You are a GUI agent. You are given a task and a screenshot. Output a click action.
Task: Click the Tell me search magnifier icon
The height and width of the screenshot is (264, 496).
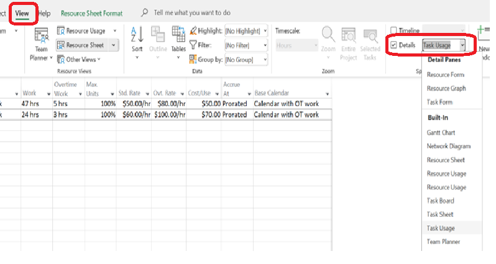tap(145, 12)
